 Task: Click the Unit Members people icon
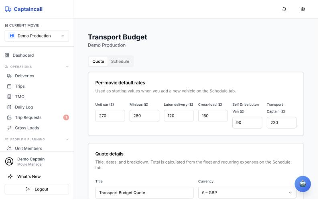click(x=9, y=148)
